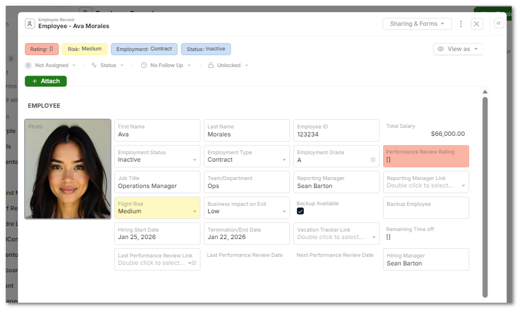
Task: Click the employee record person icon
Action: click(x=30, y=24)
